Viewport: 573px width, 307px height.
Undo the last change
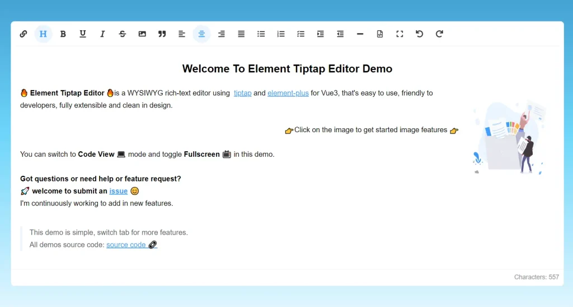pos(420,34)
